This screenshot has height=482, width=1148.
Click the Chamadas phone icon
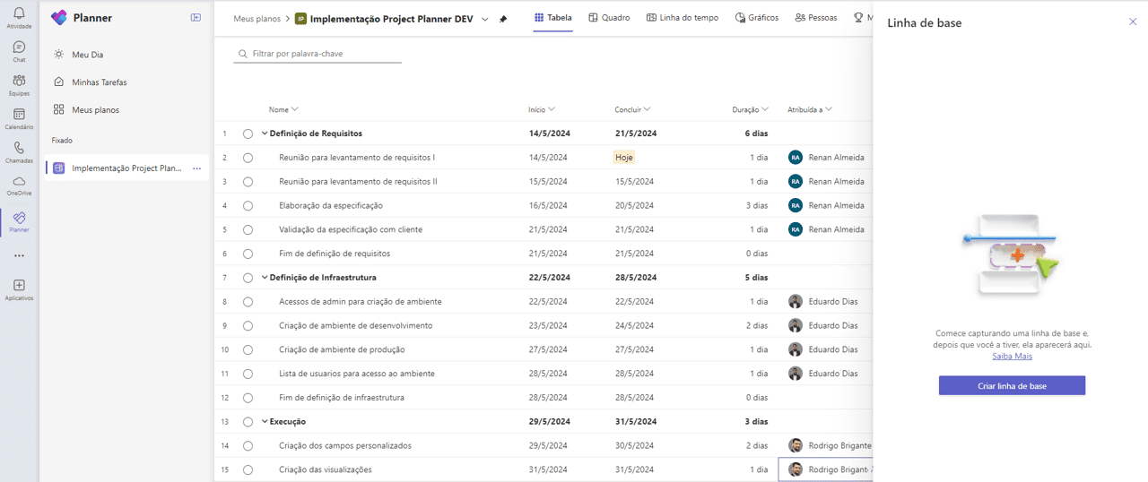[x=19, y=149]
